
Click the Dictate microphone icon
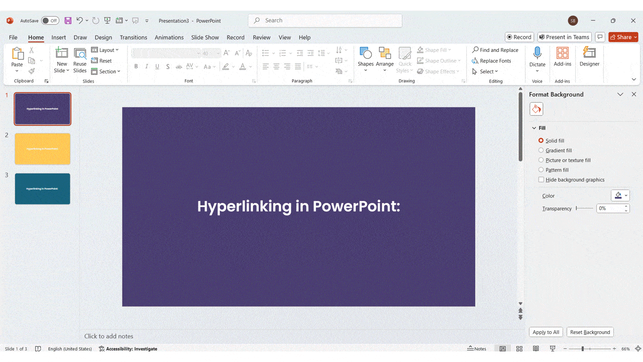tap(537, 53)
